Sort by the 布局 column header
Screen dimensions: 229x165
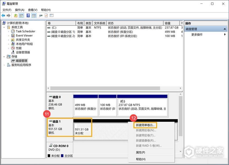(x=80, y=23)
